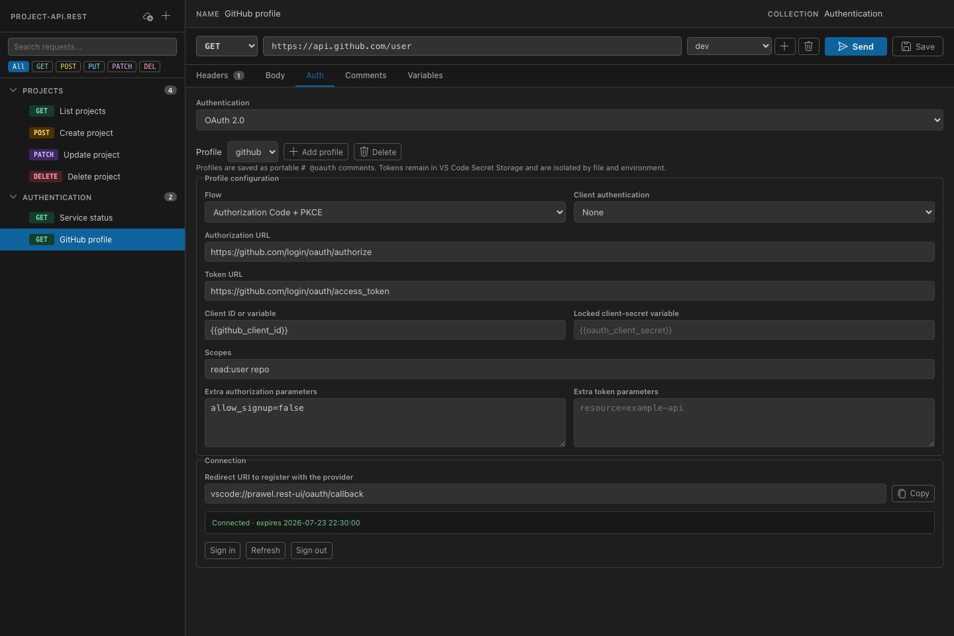Click the Locked client-secret variable field
This screenshot has width=954, height=636.
click(x=754, y=330)
